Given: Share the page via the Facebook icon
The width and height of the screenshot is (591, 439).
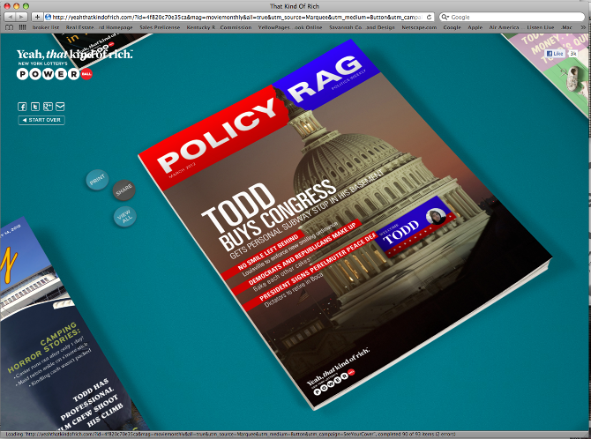Looking at the screenshot, I should pyautogui.click(x=22, y=107).
